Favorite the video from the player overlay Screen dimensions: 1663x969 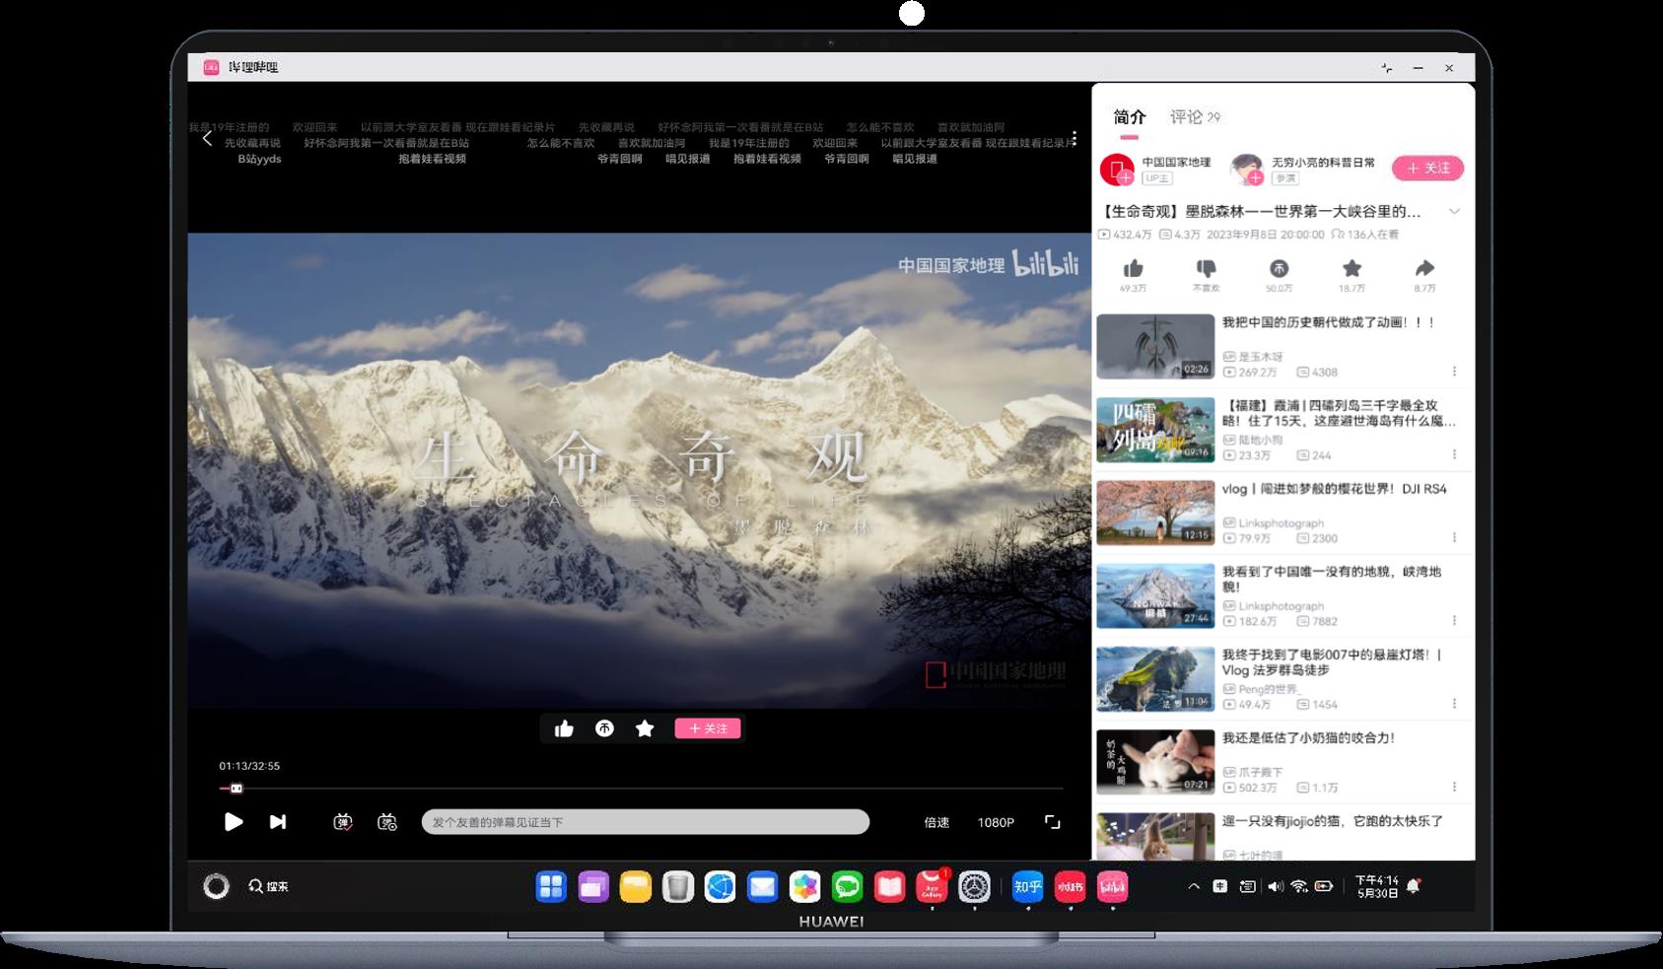[645, 728]
